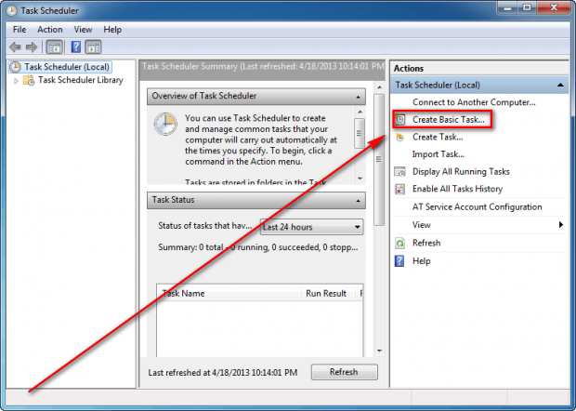Expand the View submenu arrow in Actions

coord(560,225)
